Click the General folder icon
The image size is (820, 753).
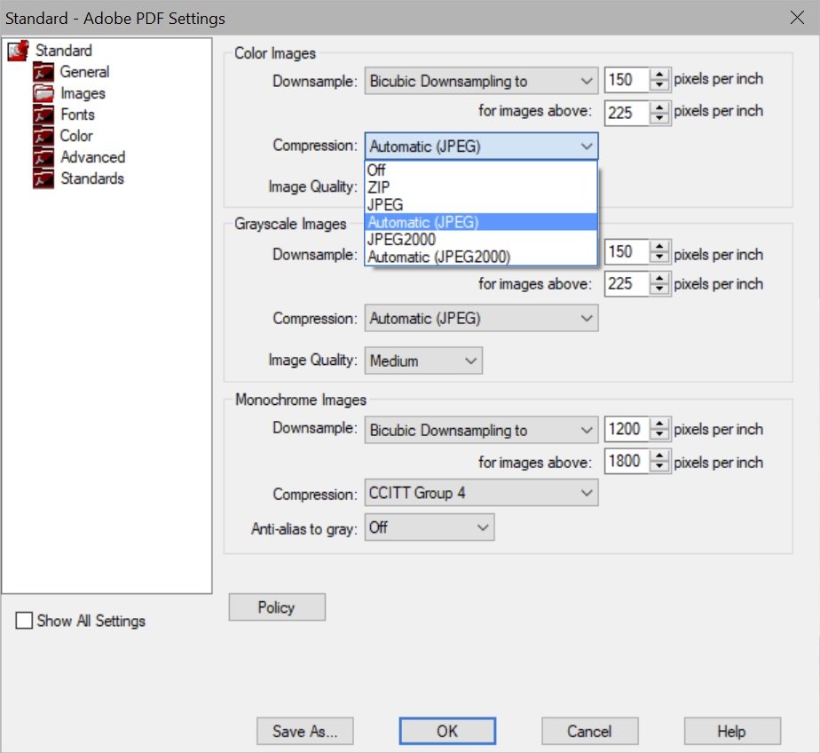[x=43, y=72]
